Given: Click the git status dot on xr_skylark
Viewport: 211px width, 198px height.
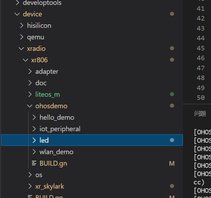Looking at the screenshot, I should coord(172,186).
